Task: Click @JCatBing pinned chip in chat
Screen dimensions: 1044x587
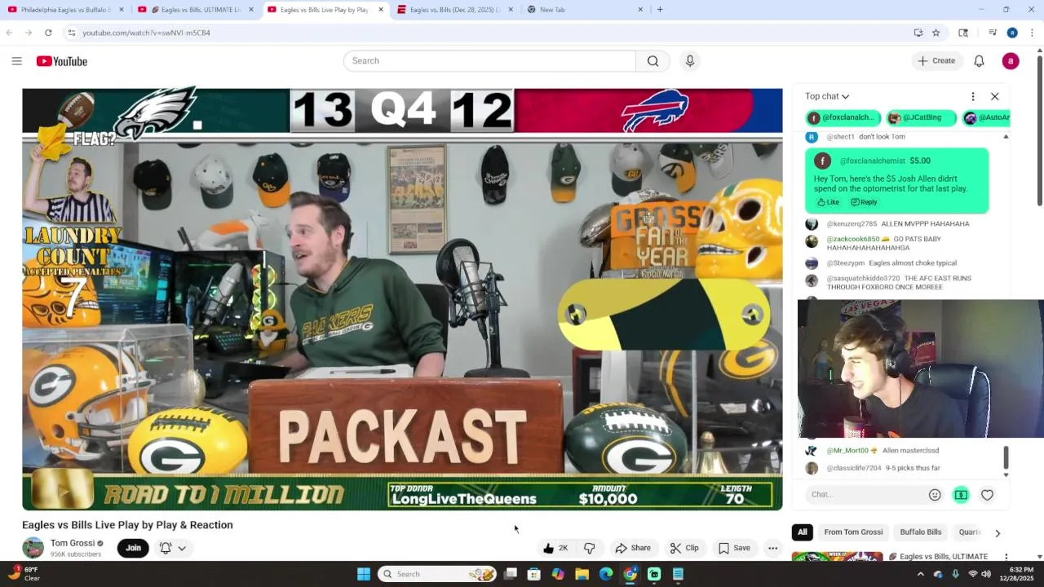Action: click(921, 117)
